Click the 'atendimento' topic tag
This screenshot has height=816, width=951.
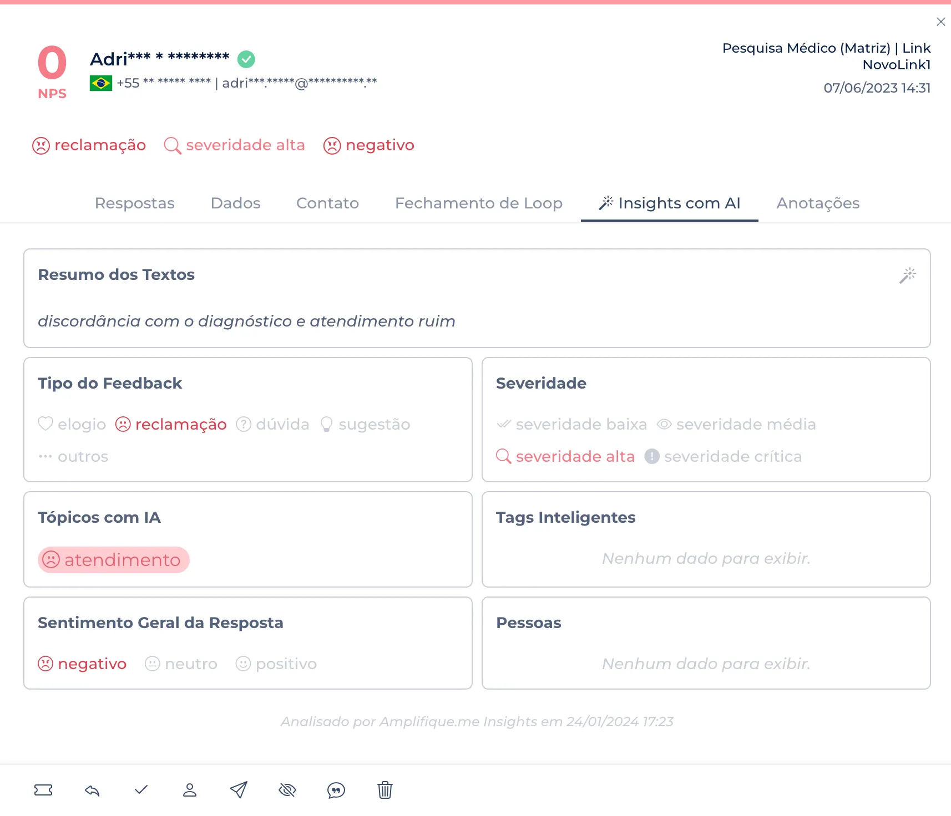pyautogui.click(x=114, y=560)
